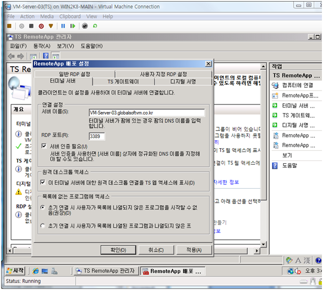
Task: Click the green Revert icon
Action: pos(95,26)
